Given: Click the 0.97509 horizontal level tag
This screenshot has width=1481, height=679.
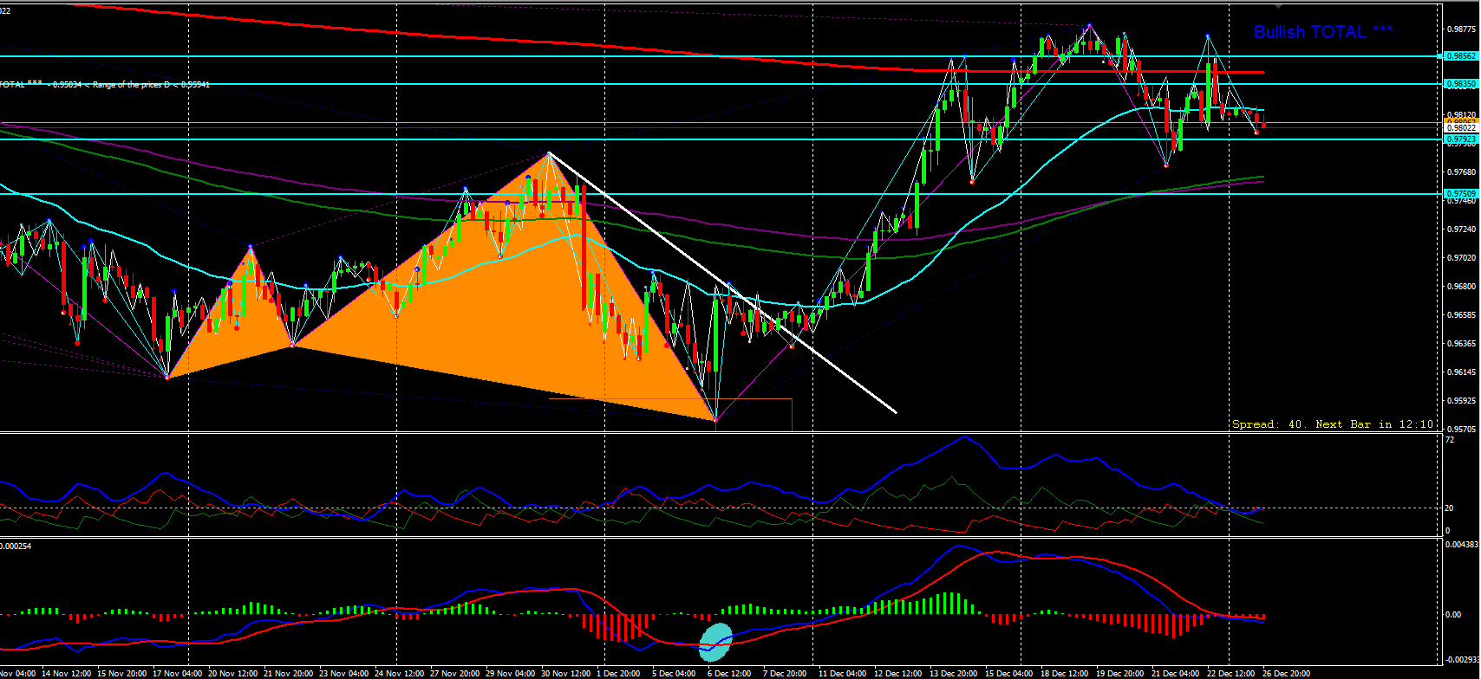Looking at the screenshot, I should coord(1461,194).
